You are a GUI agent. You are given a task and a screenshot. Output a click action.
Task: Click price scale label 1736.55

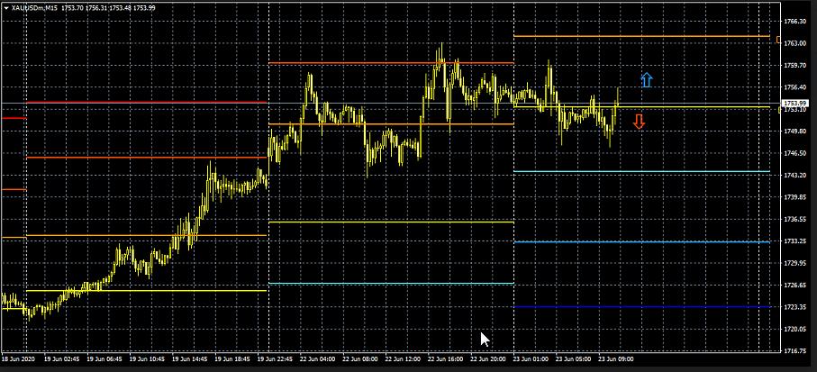click(795, 220)
